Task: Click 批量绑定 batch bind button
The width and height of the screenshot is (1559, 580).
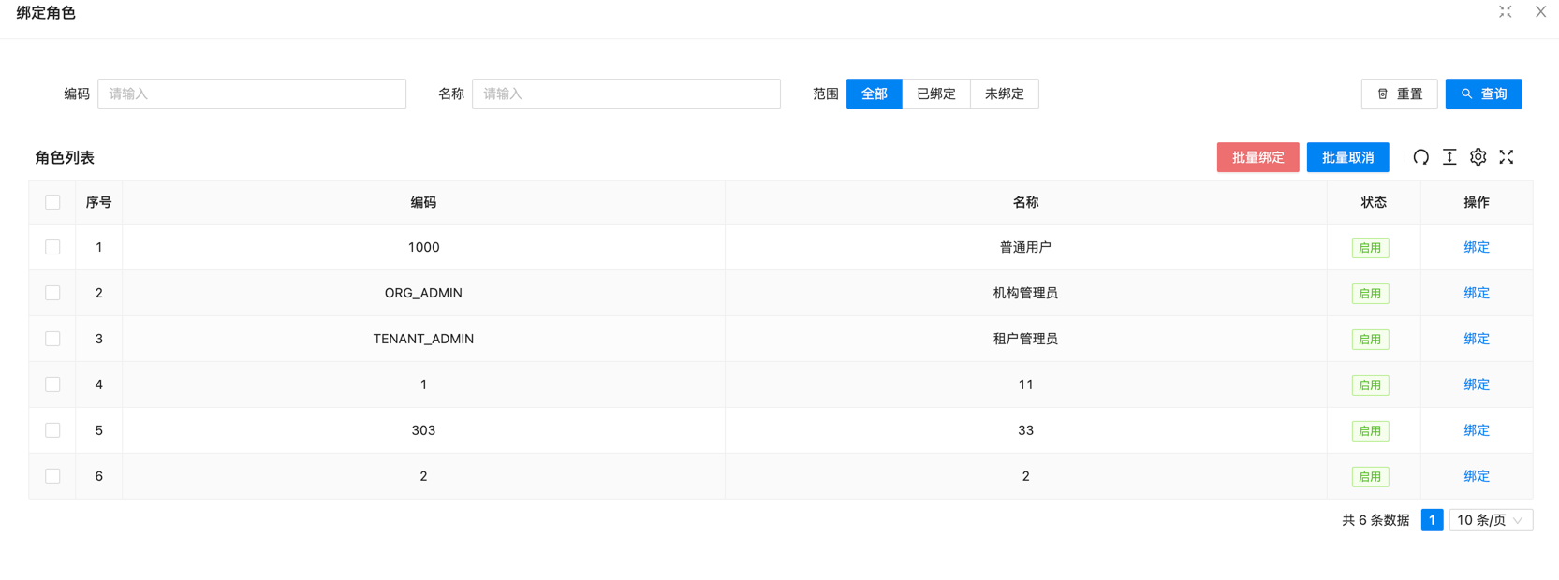Action: pos(1257,157)
